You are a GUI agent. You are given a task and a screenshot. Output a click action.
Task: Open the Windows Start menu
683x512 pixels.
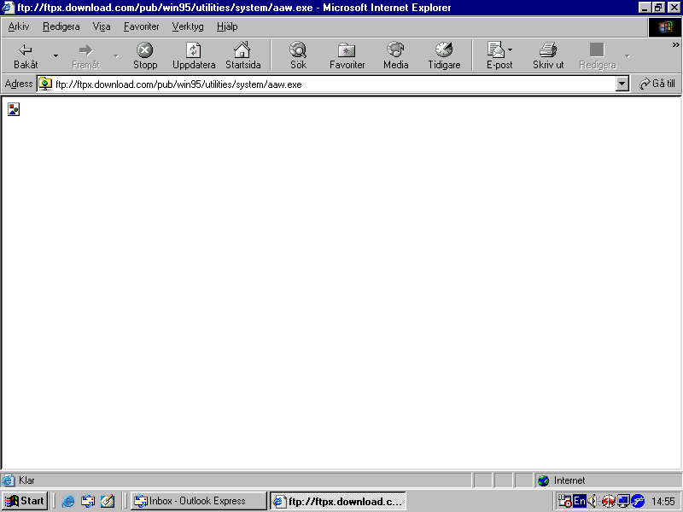pyautogui.click(x=25, y=501)
